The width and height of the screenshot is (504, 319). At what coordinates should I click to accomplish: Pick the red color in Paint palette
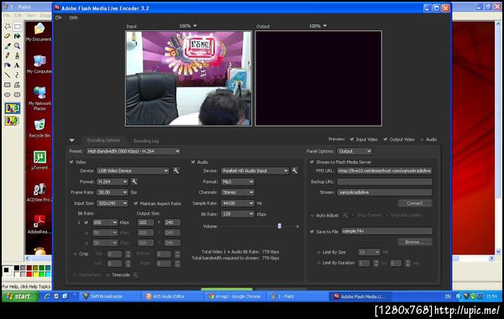click(29, 274)
